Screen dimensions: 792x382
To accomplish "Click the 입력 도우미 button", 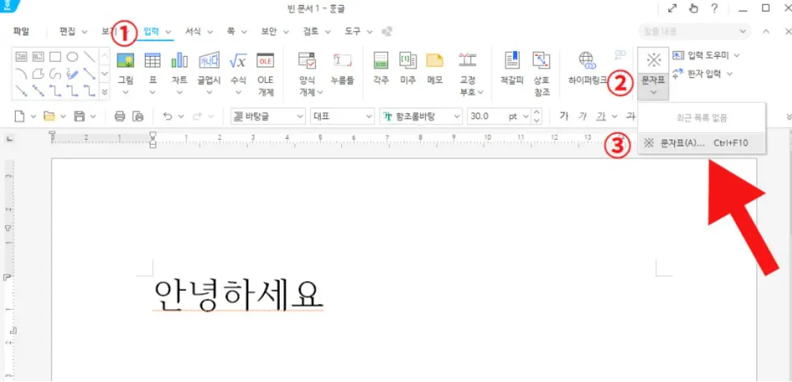I will coord(705,55).
